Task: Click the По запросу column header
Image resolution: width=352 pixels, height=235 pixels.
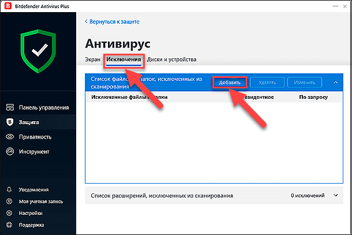Action: 313,97
